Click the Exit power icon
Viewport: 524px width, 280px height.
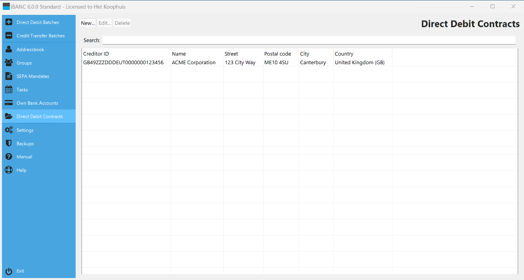tap(9, 271)
